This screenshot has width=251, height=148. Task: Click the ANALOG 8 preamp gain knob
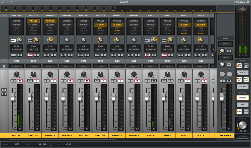click(x=134, y=40)
